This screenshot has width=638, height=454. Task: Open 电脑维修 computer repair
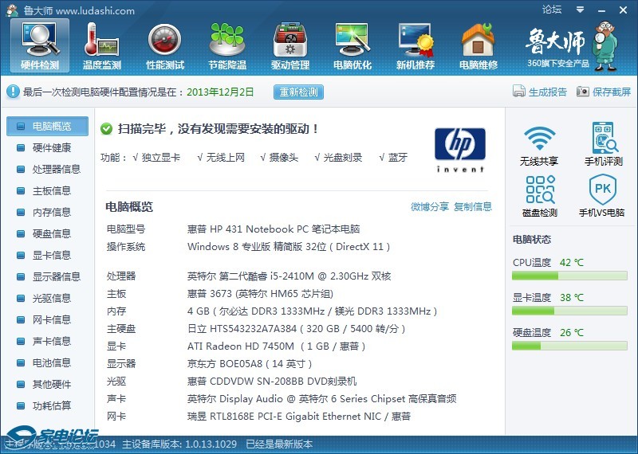click(x=478, y=45)
